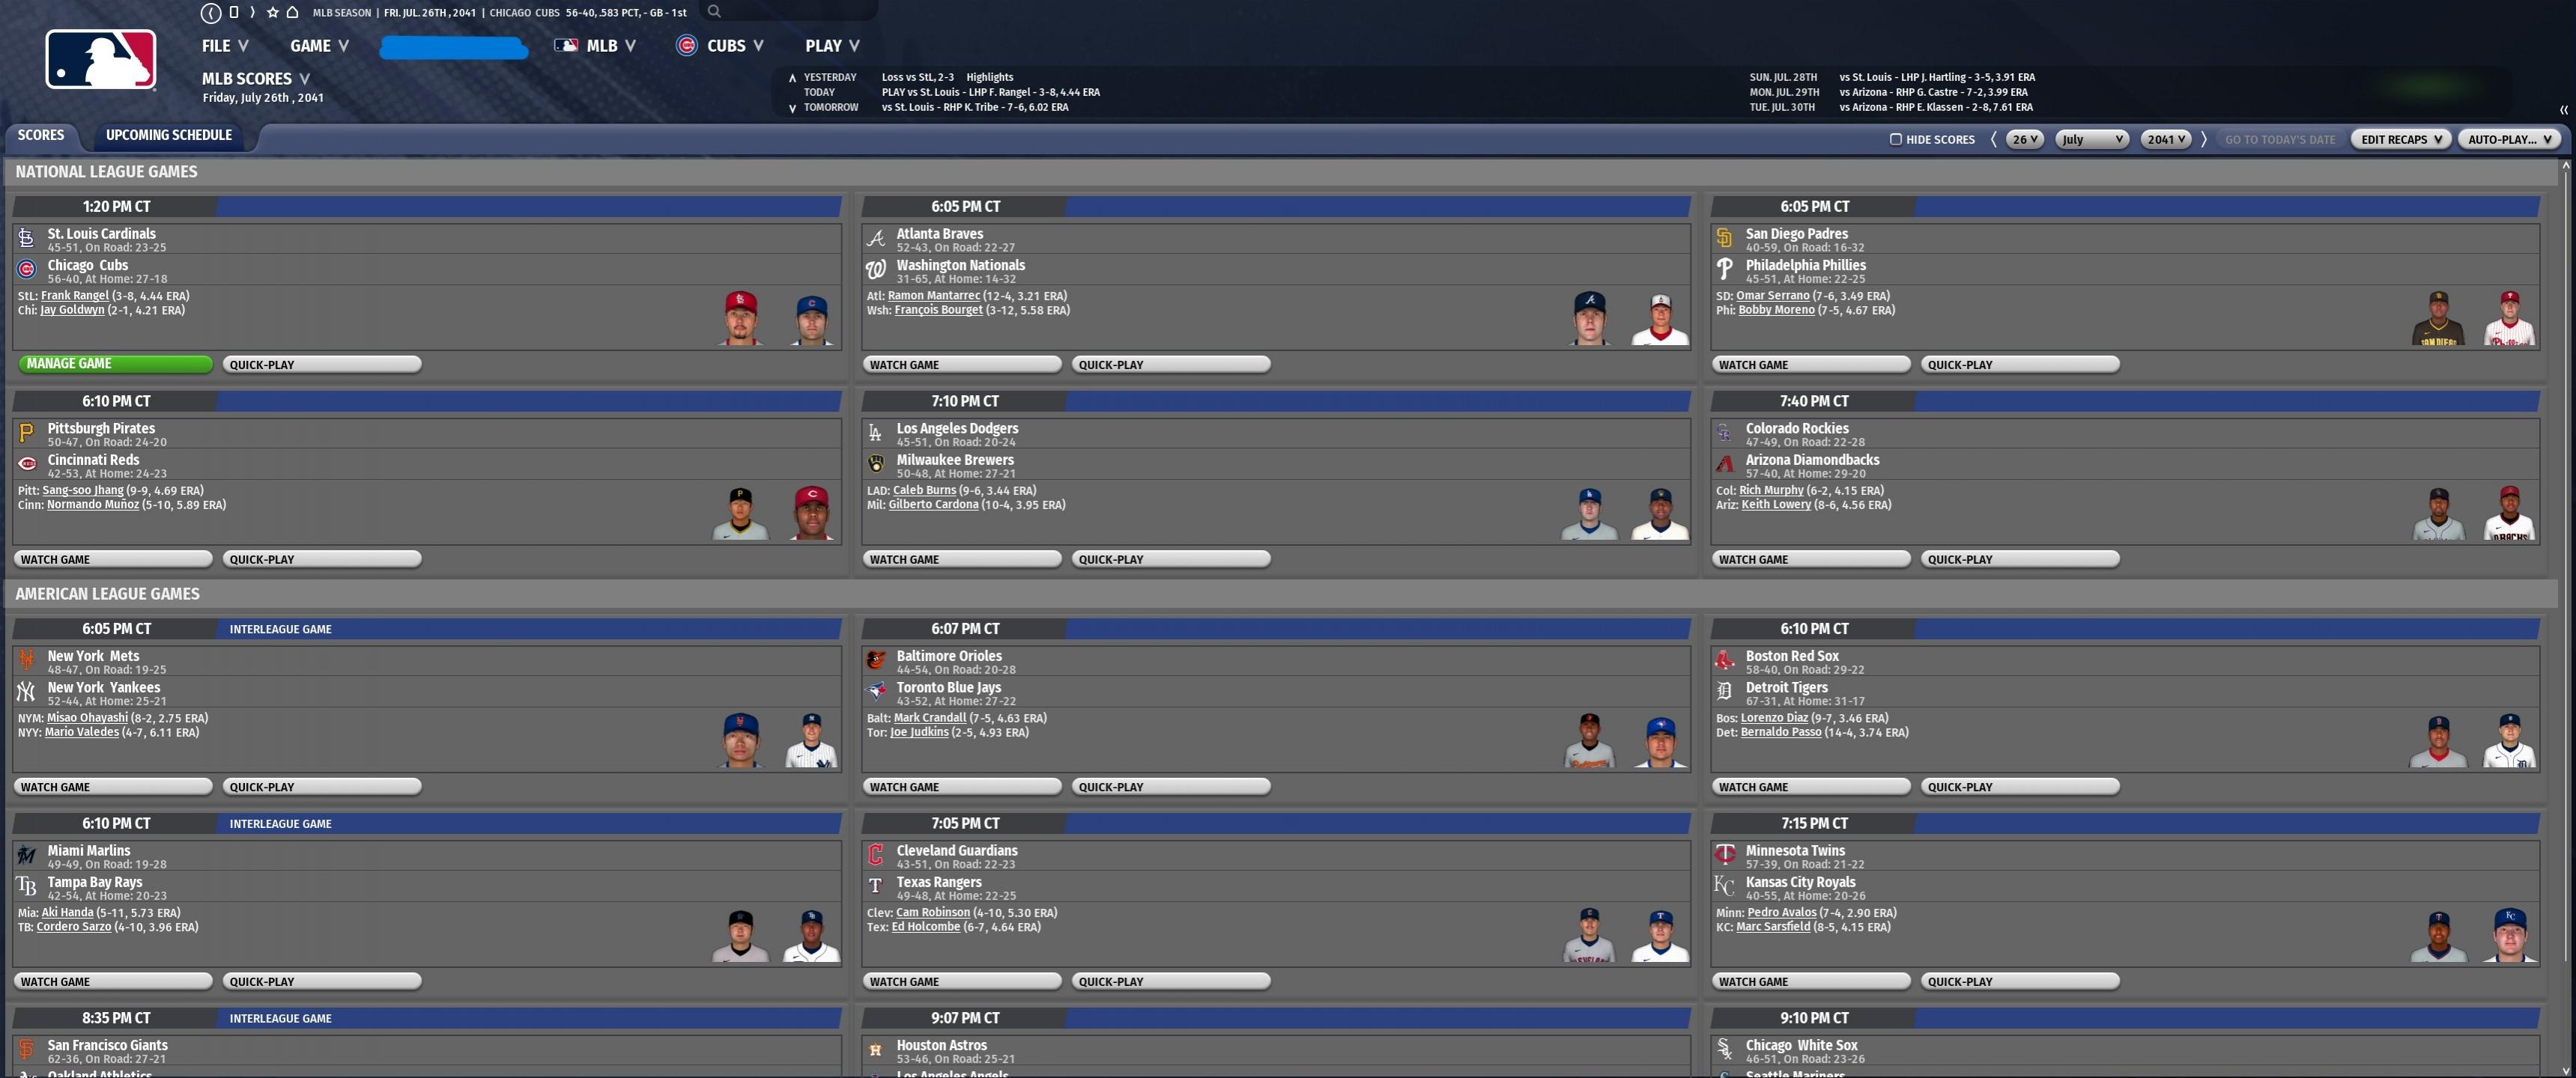
Task: Click the Washington Nationals logo
Action: (876, 269)
